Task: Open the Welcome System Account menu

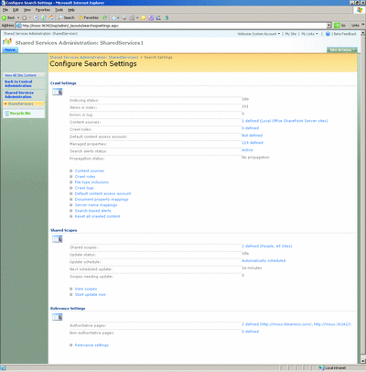Action: click(259, 34)
